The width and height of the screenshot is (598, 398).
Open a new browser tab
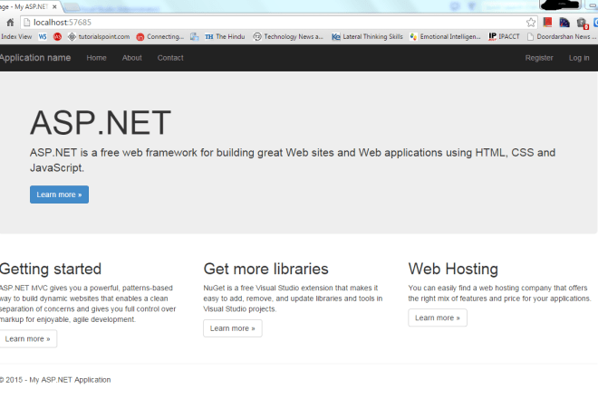72,7
